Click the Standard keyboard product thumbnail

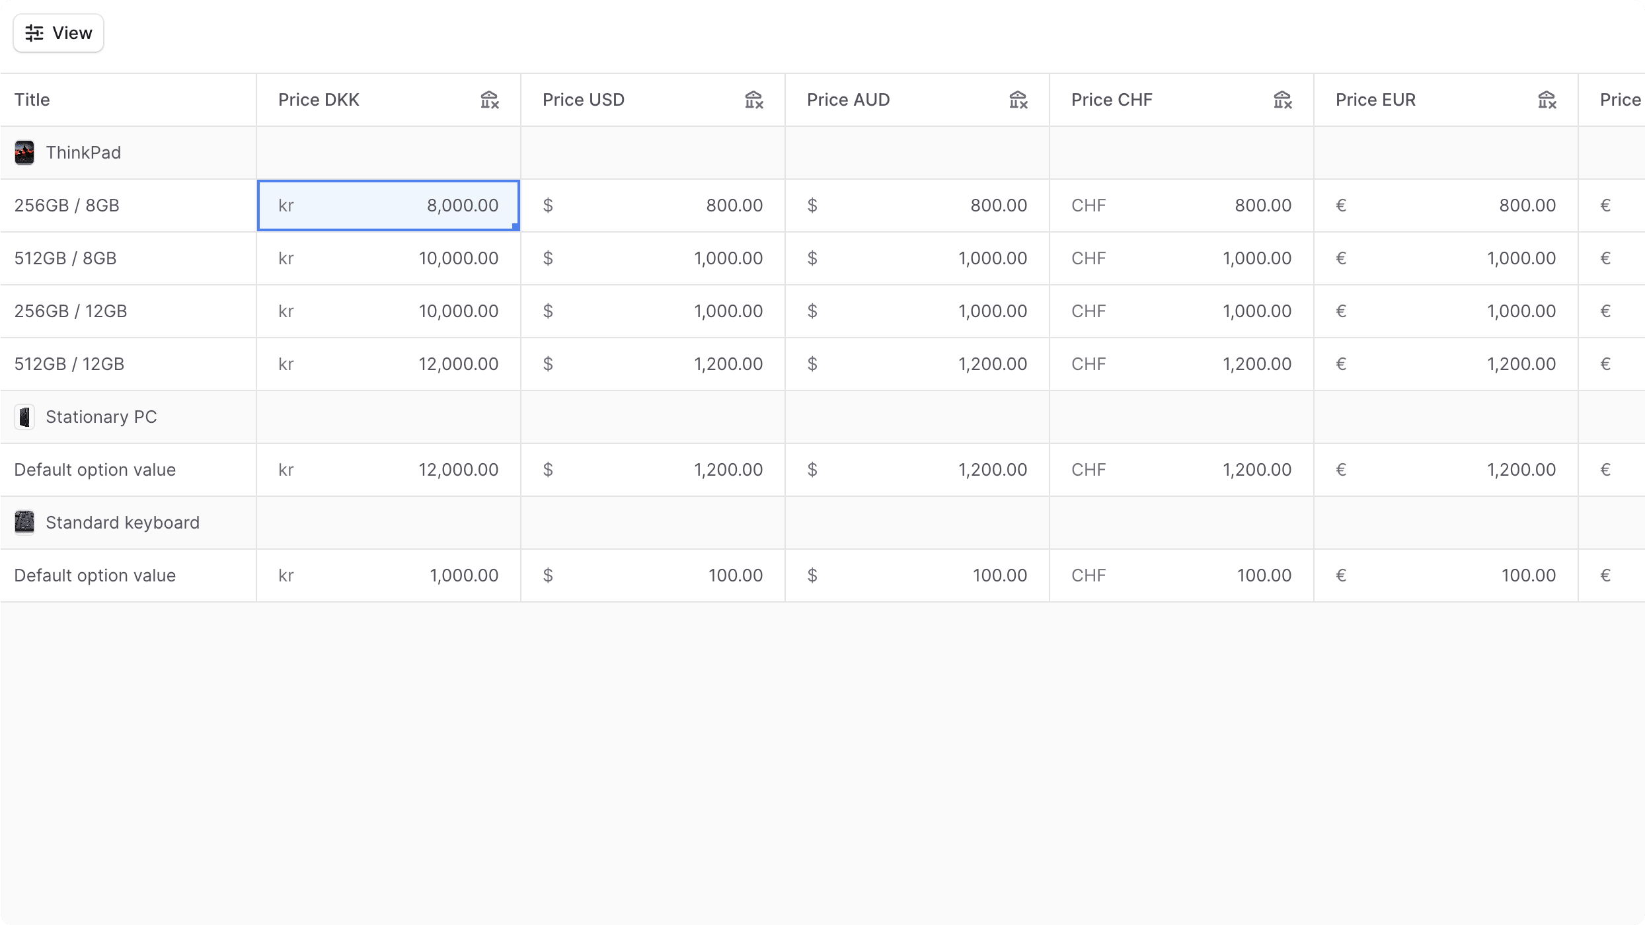[x=24, y=522]
